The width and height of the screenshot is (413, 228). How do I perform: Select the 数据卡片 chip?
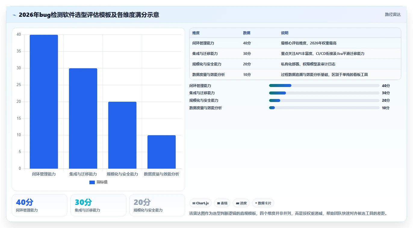(x=263, y=203)
